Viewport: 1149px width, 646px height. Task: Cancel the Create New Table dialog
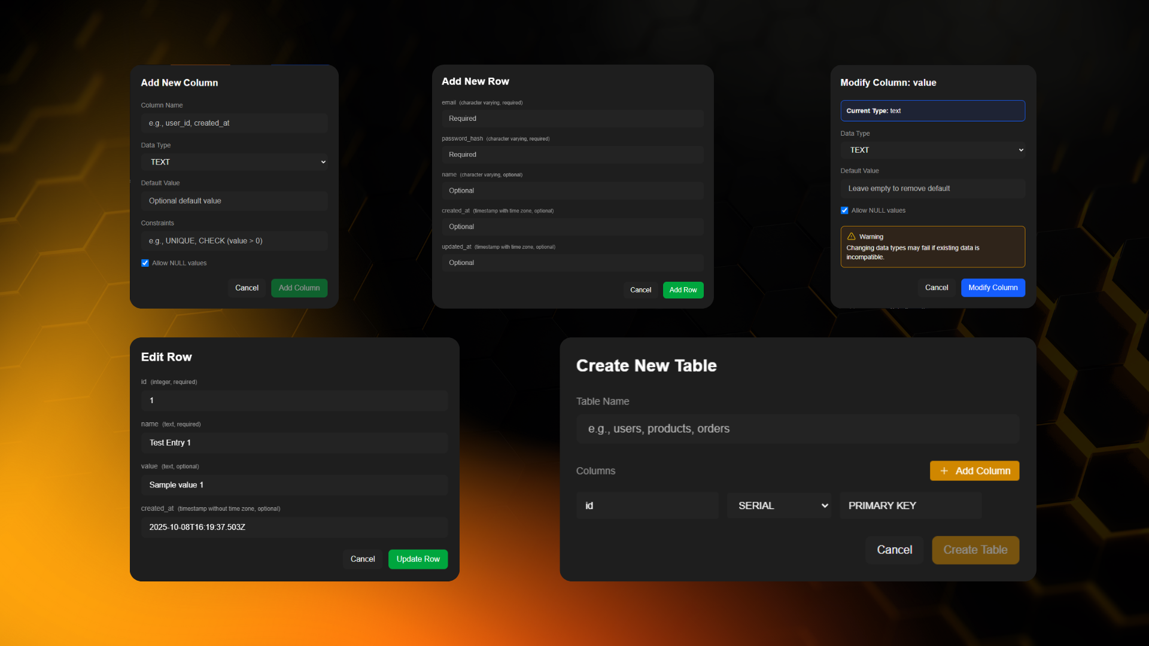[x=894, y=550]
